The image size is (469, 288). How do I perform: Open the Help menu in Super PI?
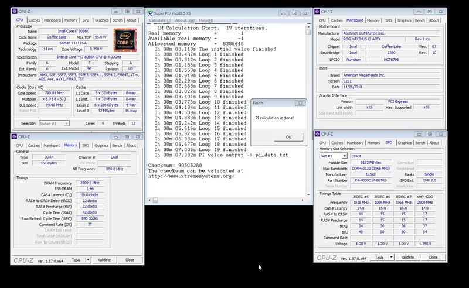pyautogui.click(x=206, y=20)
